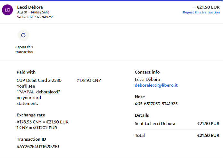Click the PAYPAL_deboralecci card statement text
This screenshot has width=223, height=158.
coord(38,92)
